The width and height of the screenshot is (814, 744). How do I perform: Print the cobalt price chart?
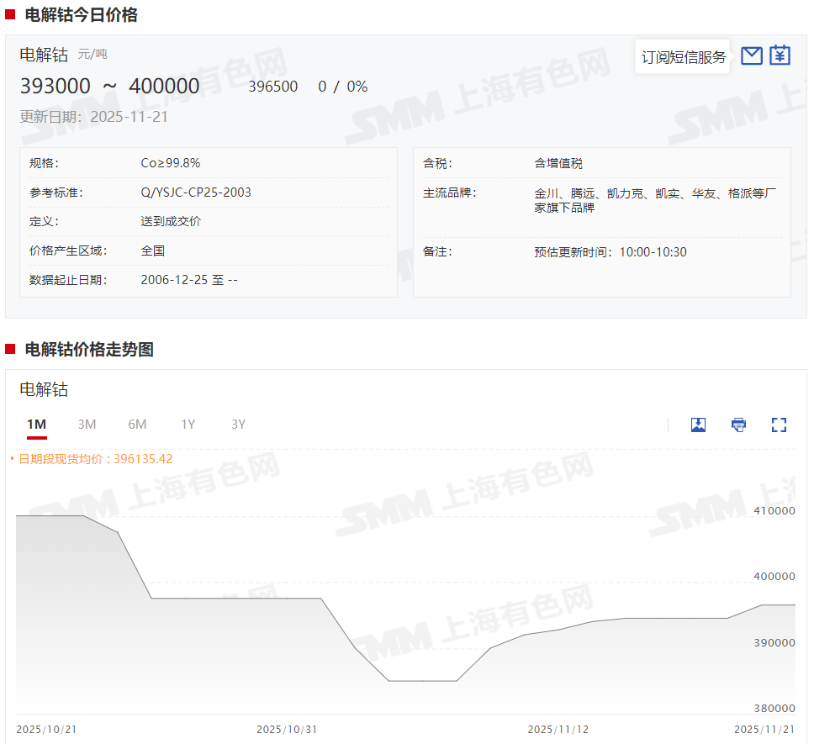point(738,425)
